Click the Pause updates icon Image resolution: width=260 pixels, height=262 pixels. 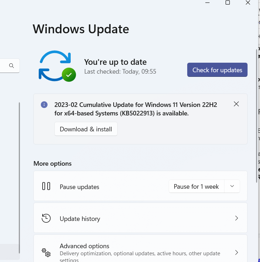pyautogui.click(x=46, y=186)
